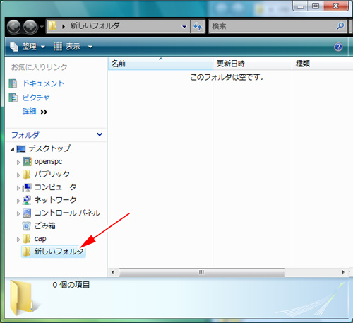Open the address bar history dropdown

[x=184, y=27]
